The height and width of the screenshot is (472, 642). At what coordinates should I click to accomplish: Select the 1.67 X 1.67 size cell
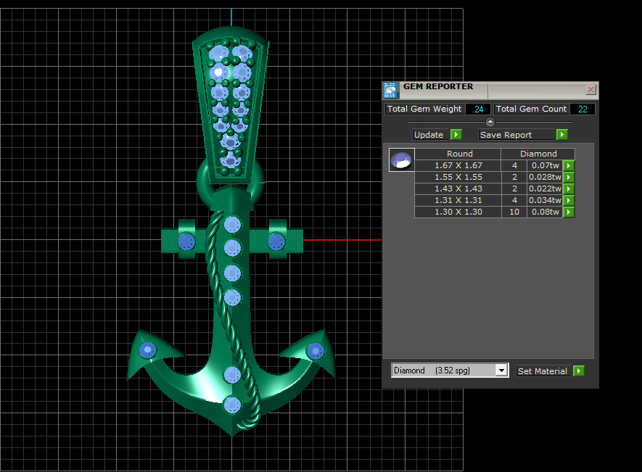(x=458, y=165)
